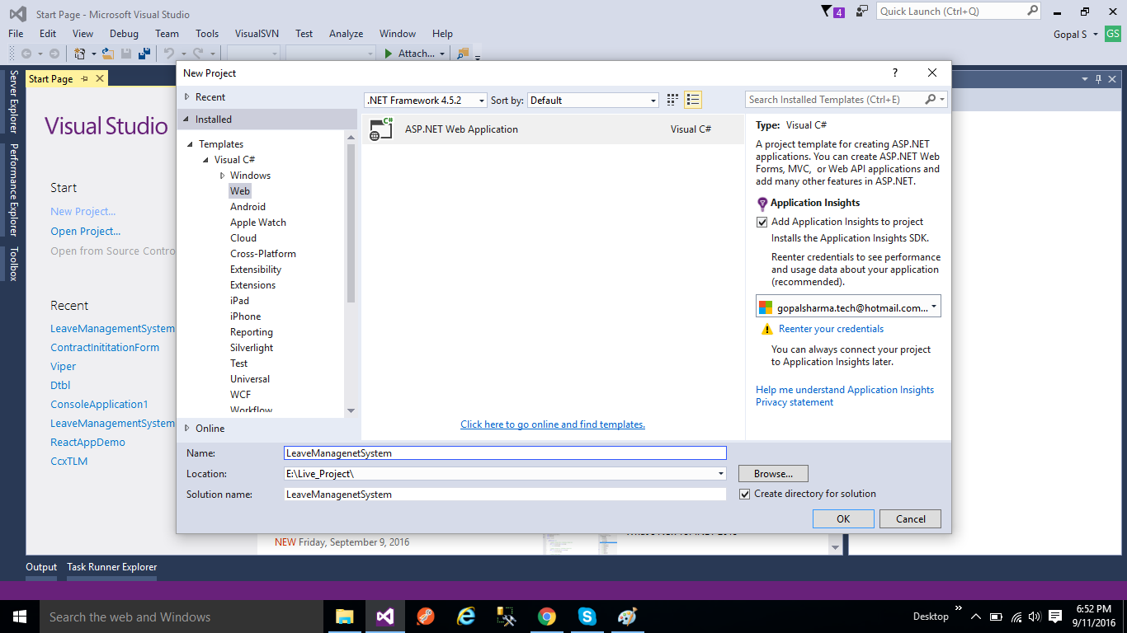Collapse the Installed section

(187, 120)
